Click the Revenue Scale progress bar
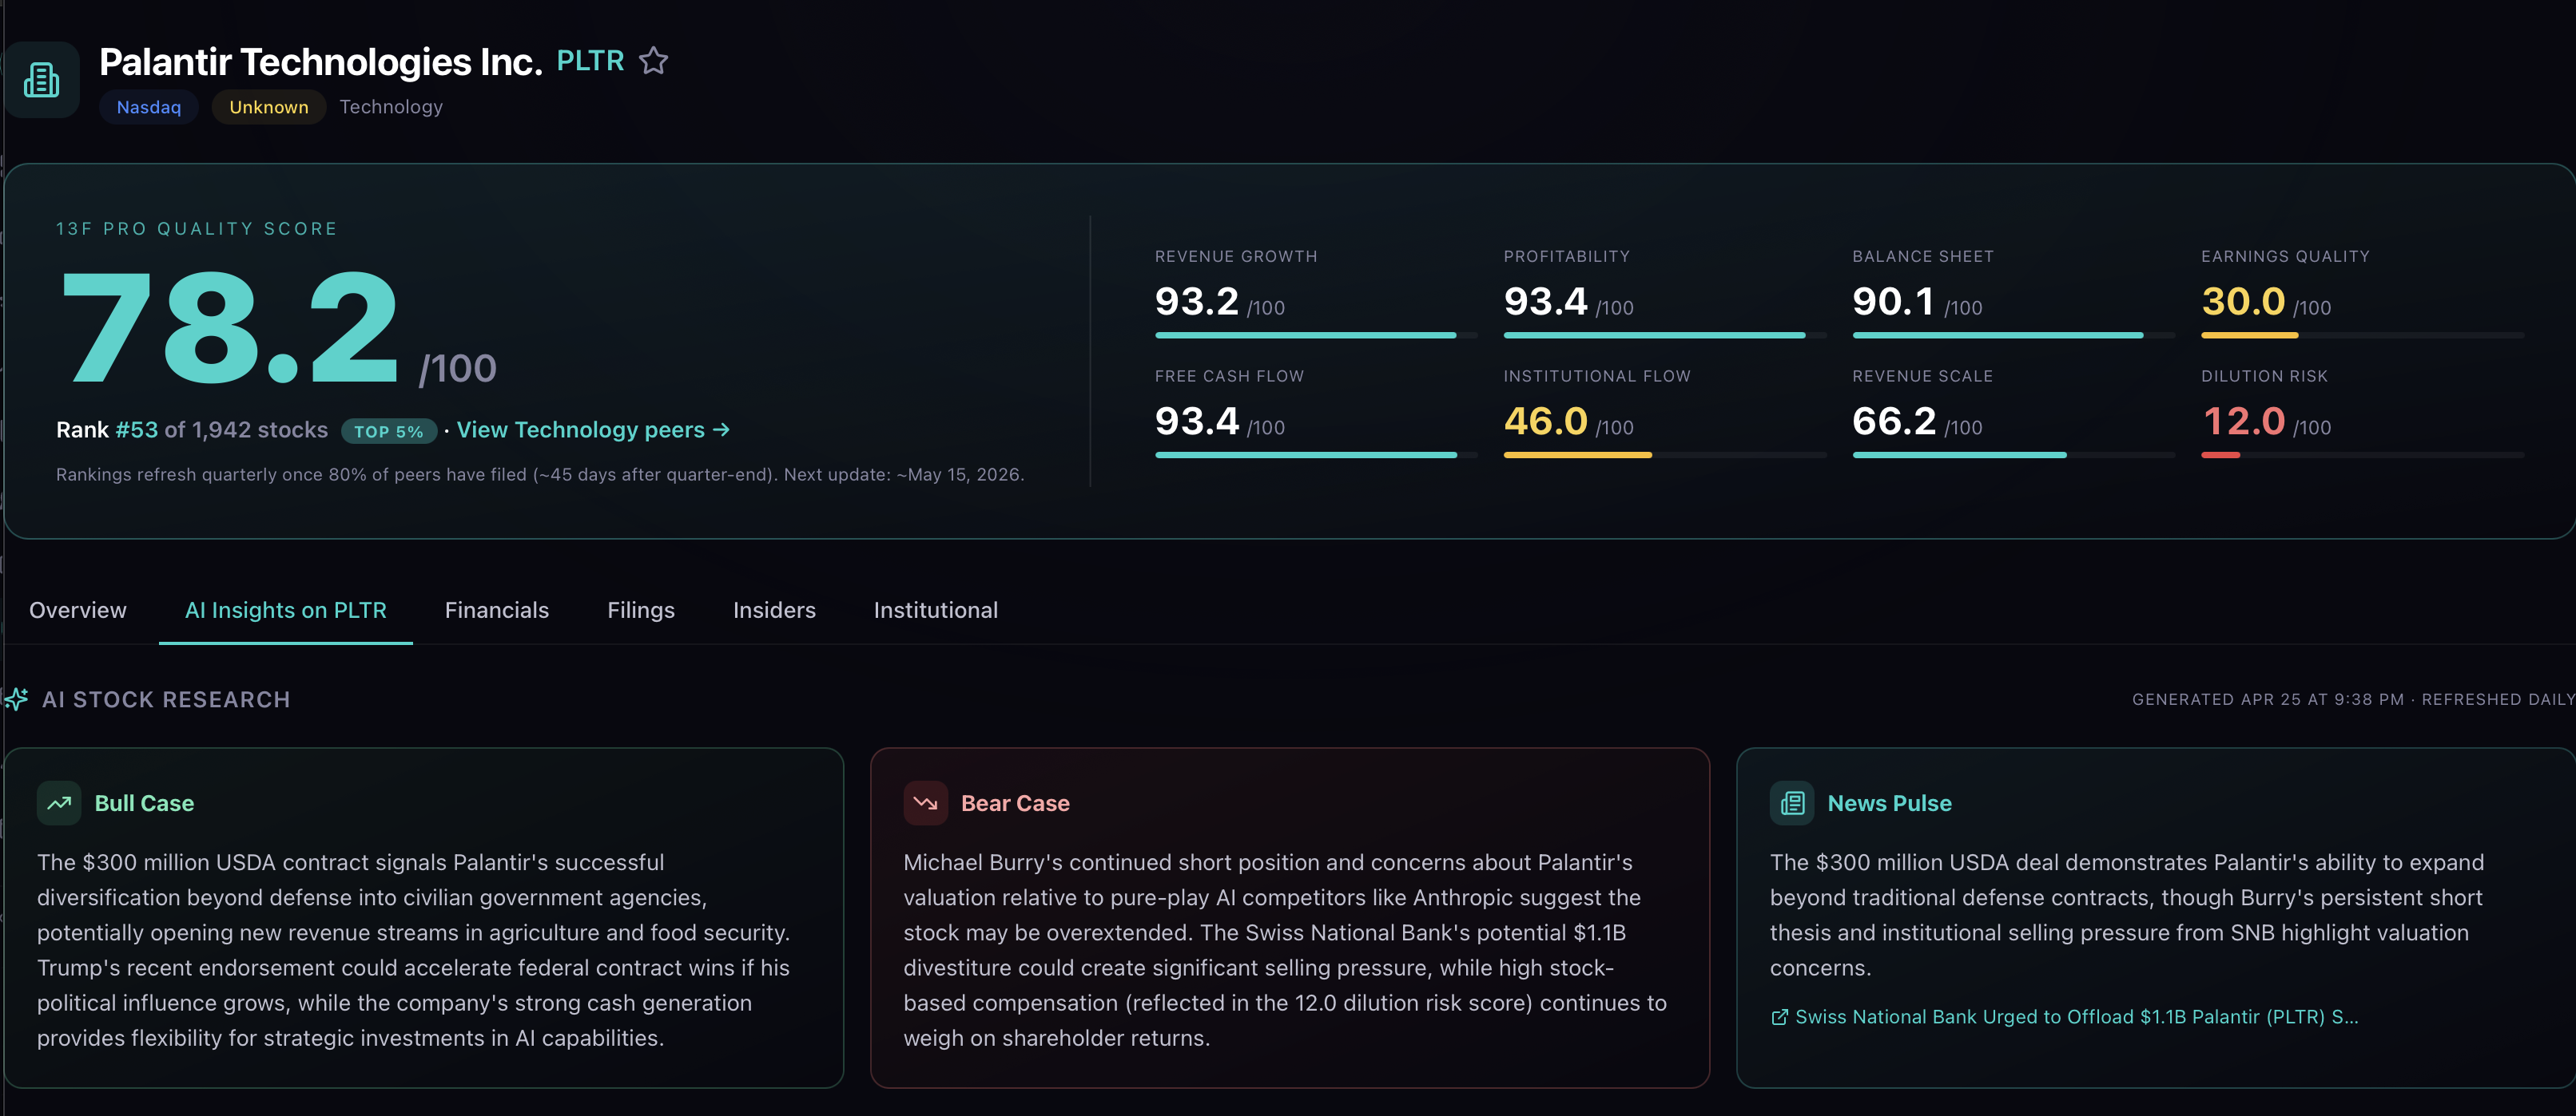Viewport: 2576px width, 1116px height. coord(2014,456)
